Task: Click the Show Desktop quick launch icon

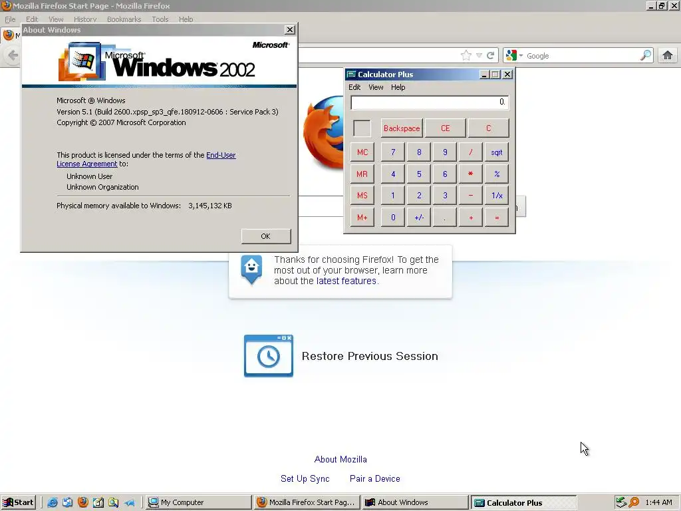Action: tap(98, 502)
